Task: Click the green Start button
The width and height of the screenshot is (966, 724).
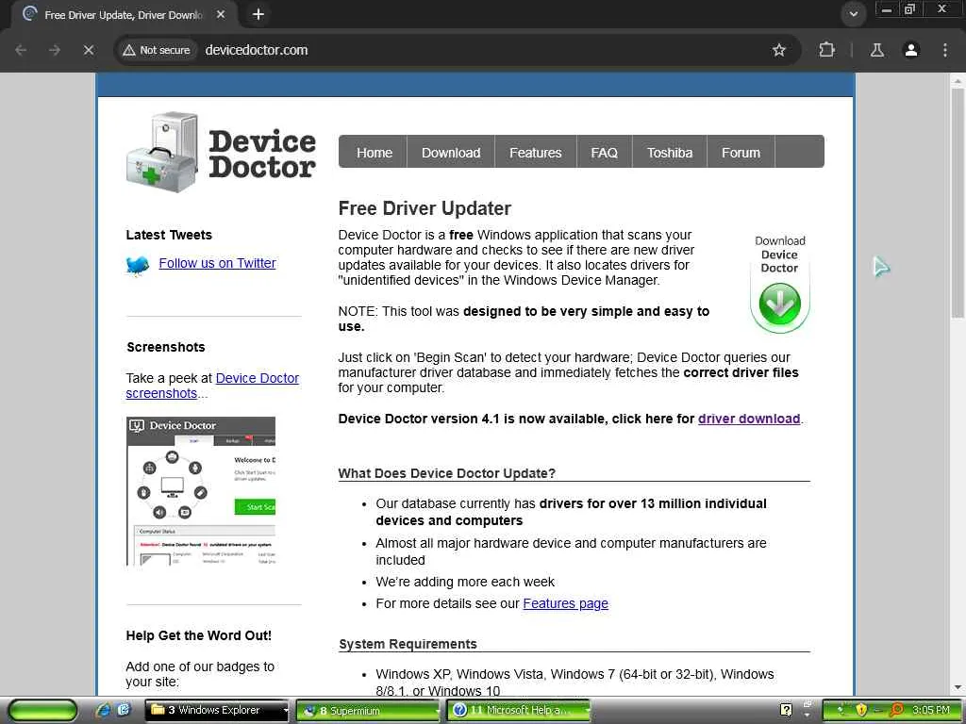Action: [42, 711]
